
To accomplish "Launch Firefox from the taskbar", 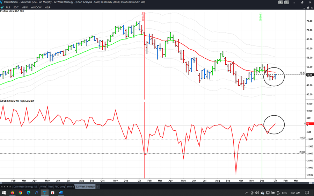I will tap(13, 193).
